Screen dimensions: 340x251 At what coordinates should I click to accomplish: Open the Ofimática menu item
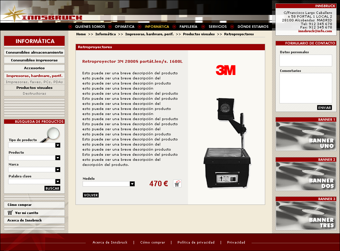(x=124, y=26)
